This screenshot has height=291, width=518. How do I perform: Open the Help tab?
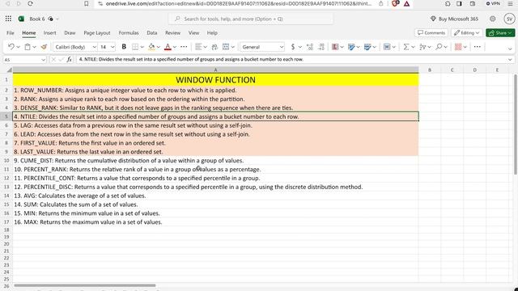[x=212, y=33]
